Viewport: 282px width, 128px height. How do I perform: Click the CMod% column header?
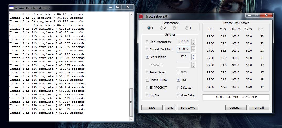point(235,29)
